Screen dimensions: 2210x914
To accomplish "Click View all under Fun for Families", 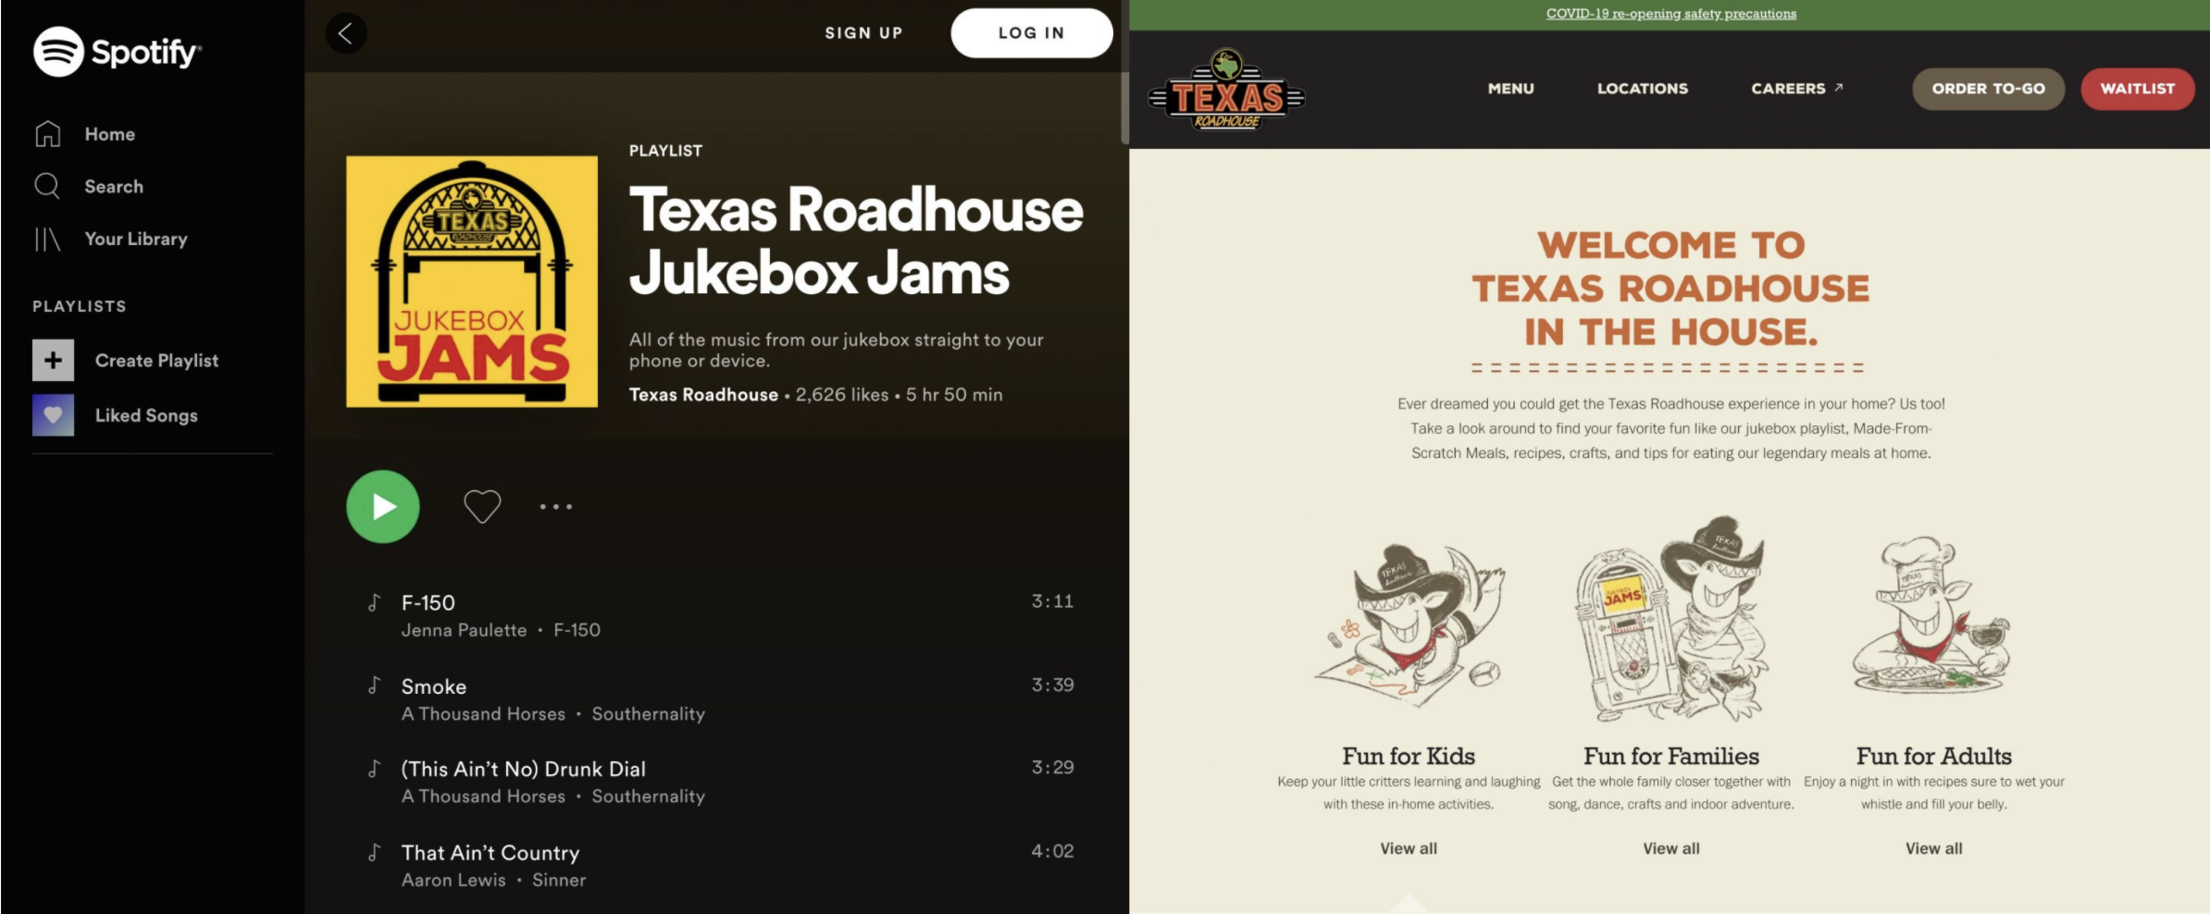I will click(x=1671, y=848).
